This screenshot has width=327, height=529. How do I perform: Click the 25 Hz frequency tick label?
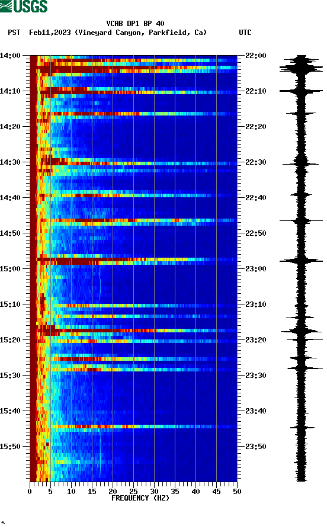(x=133, y=492)
